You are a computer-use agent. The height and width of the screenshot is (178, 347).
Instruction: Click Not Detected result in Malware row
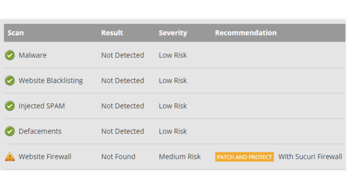coord(123,55)
